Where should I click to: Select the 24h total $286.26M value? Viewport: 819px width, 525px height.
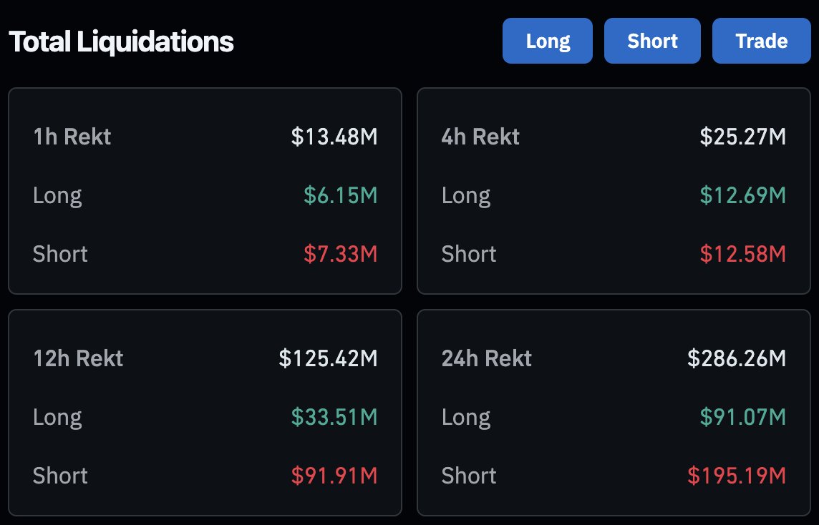(x=737, y=358)
